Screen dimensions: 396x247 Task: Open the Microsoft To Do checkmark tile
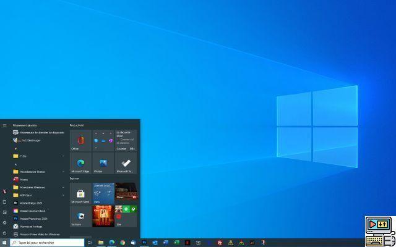126,163
